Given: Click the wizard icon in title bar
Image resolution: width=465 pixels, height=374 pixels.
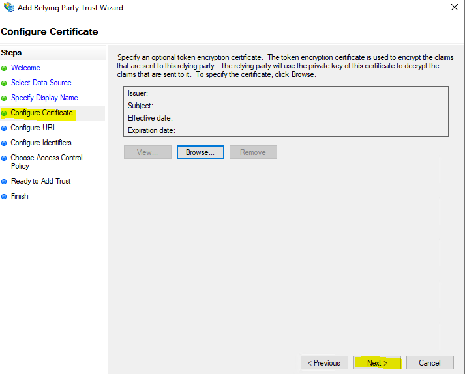Looking at the screenshot, I should (x=9, y=7).
